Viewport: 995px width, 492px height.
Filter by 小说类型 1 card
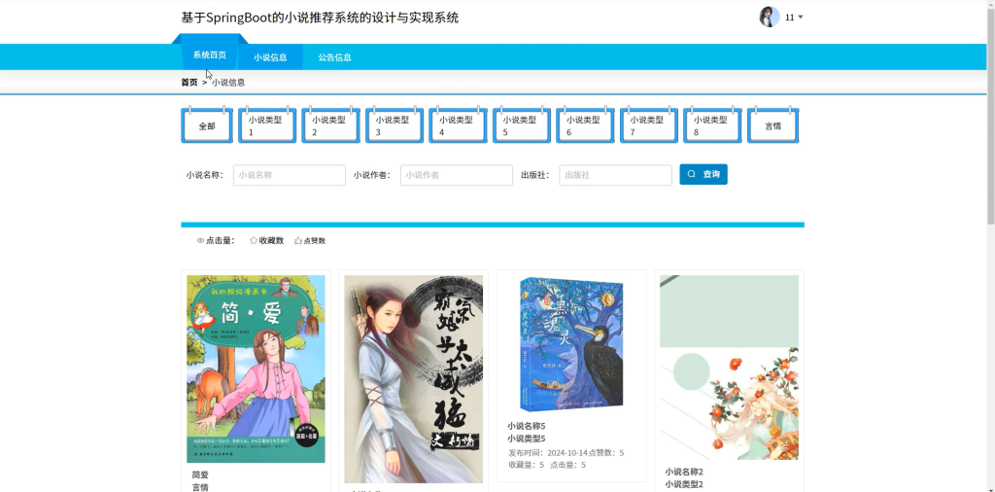click(267, 125)
